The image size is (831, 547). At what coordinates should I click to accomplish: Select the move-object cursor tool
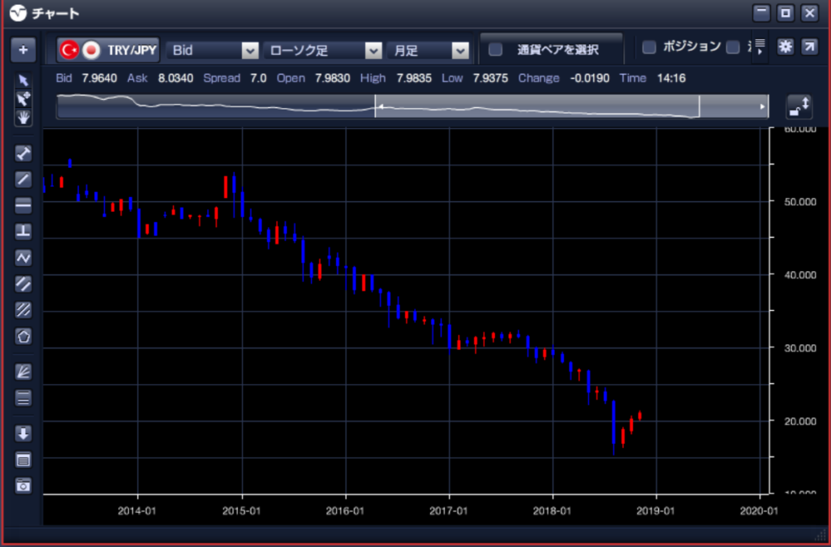click(x=24, y=99)
